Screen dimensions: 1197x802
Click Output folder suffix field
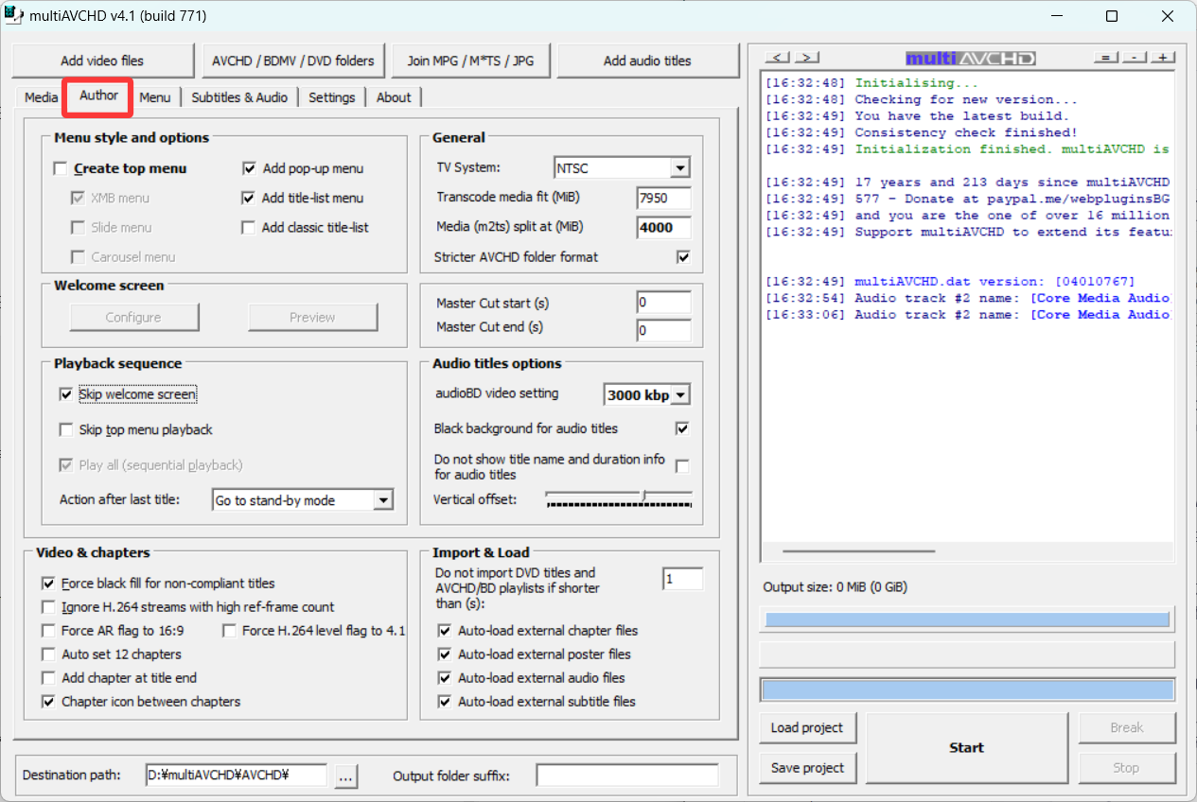pos(627,776)
